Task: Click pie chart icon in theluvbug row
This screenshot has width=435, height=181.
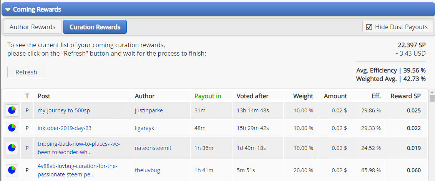Action: tap(12, 170)
